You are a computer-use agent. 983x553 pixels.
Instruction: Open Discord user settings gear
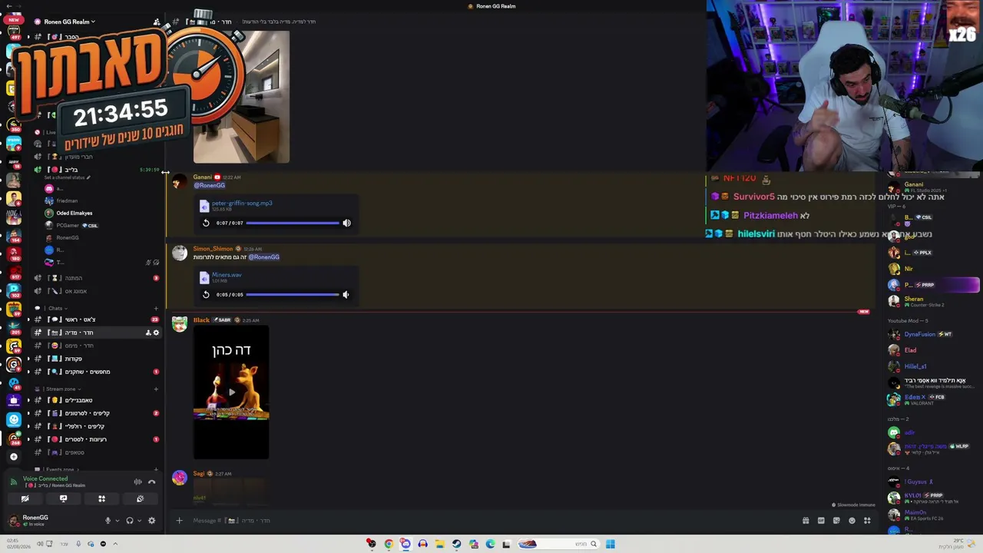[151, 521]
